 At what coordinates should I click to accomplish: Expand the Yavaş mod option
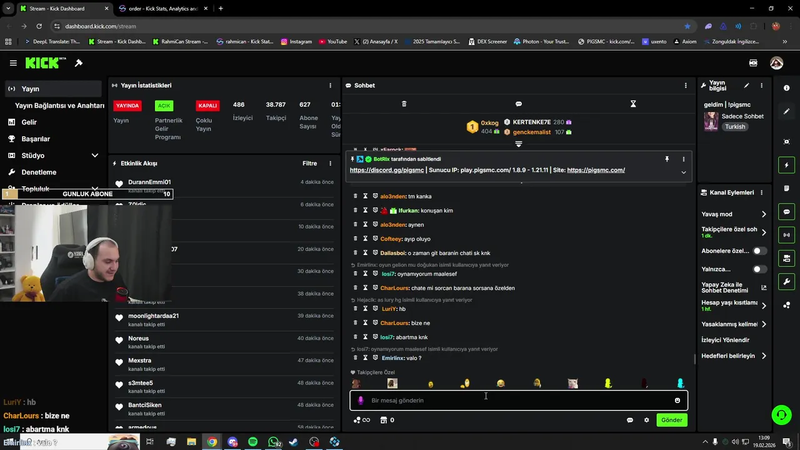coord(764,214)
